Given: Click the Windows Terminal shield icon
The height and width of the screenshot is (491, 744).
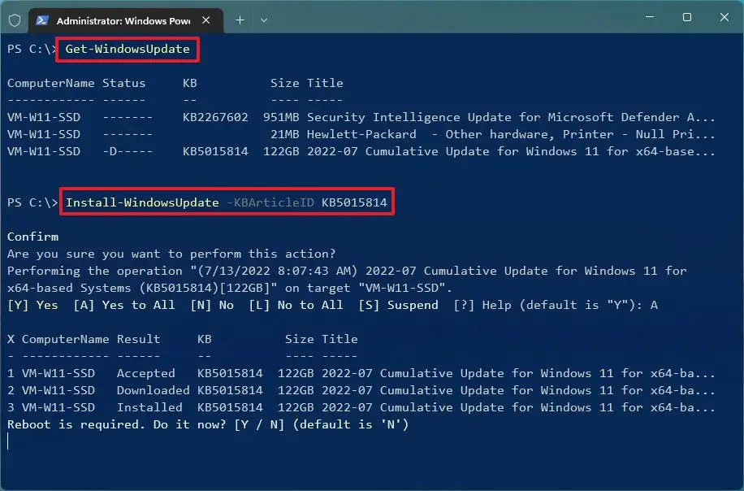Looking at the screenshot, I should point(14,20).
